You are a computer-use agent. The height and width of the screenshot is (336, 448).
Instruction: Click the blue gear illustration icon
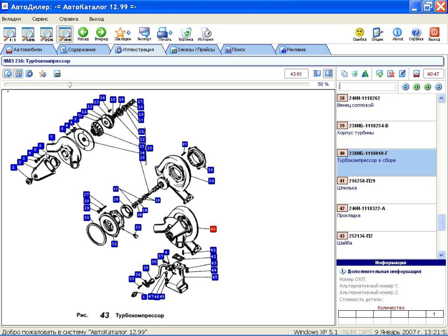coord(29,74)
